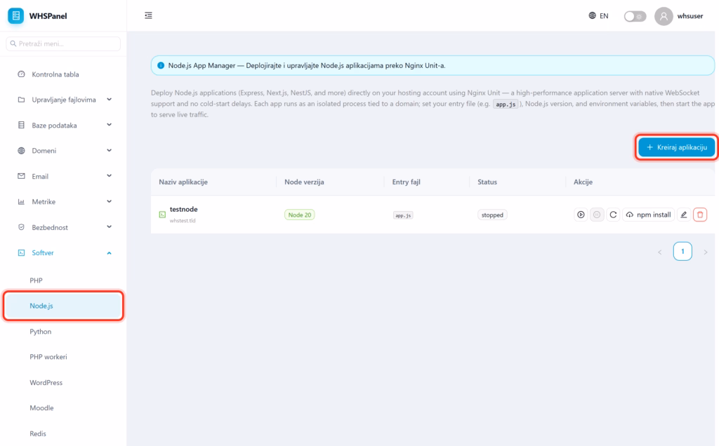Image resolution: width=719 pixels, height=446 pixels.
Task: Open the EN language dropdown
Action: point(598,15)
